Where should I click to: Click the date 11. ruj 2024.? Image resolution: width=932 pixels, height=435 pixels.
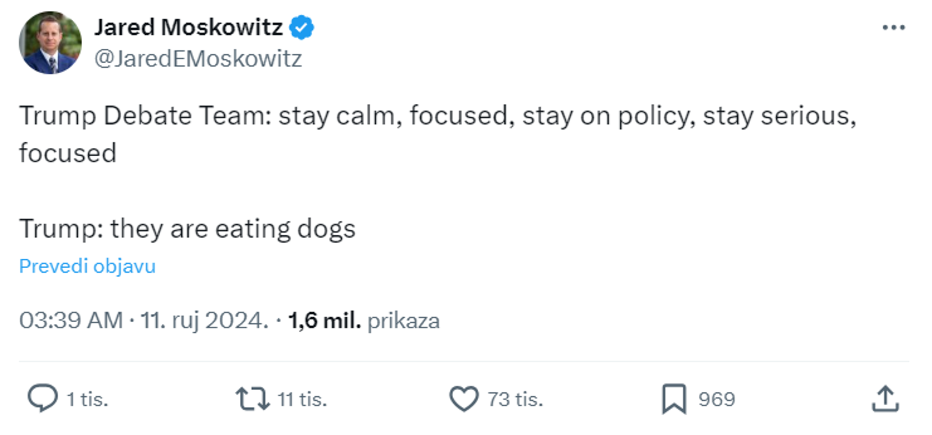(204, 321)
